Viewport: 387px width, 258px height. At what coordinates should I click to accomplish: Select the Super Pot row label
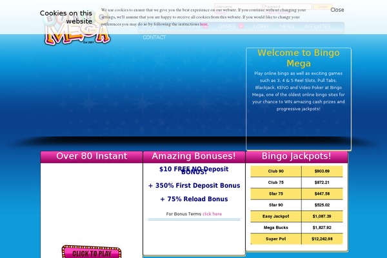[x=275, y=239]
